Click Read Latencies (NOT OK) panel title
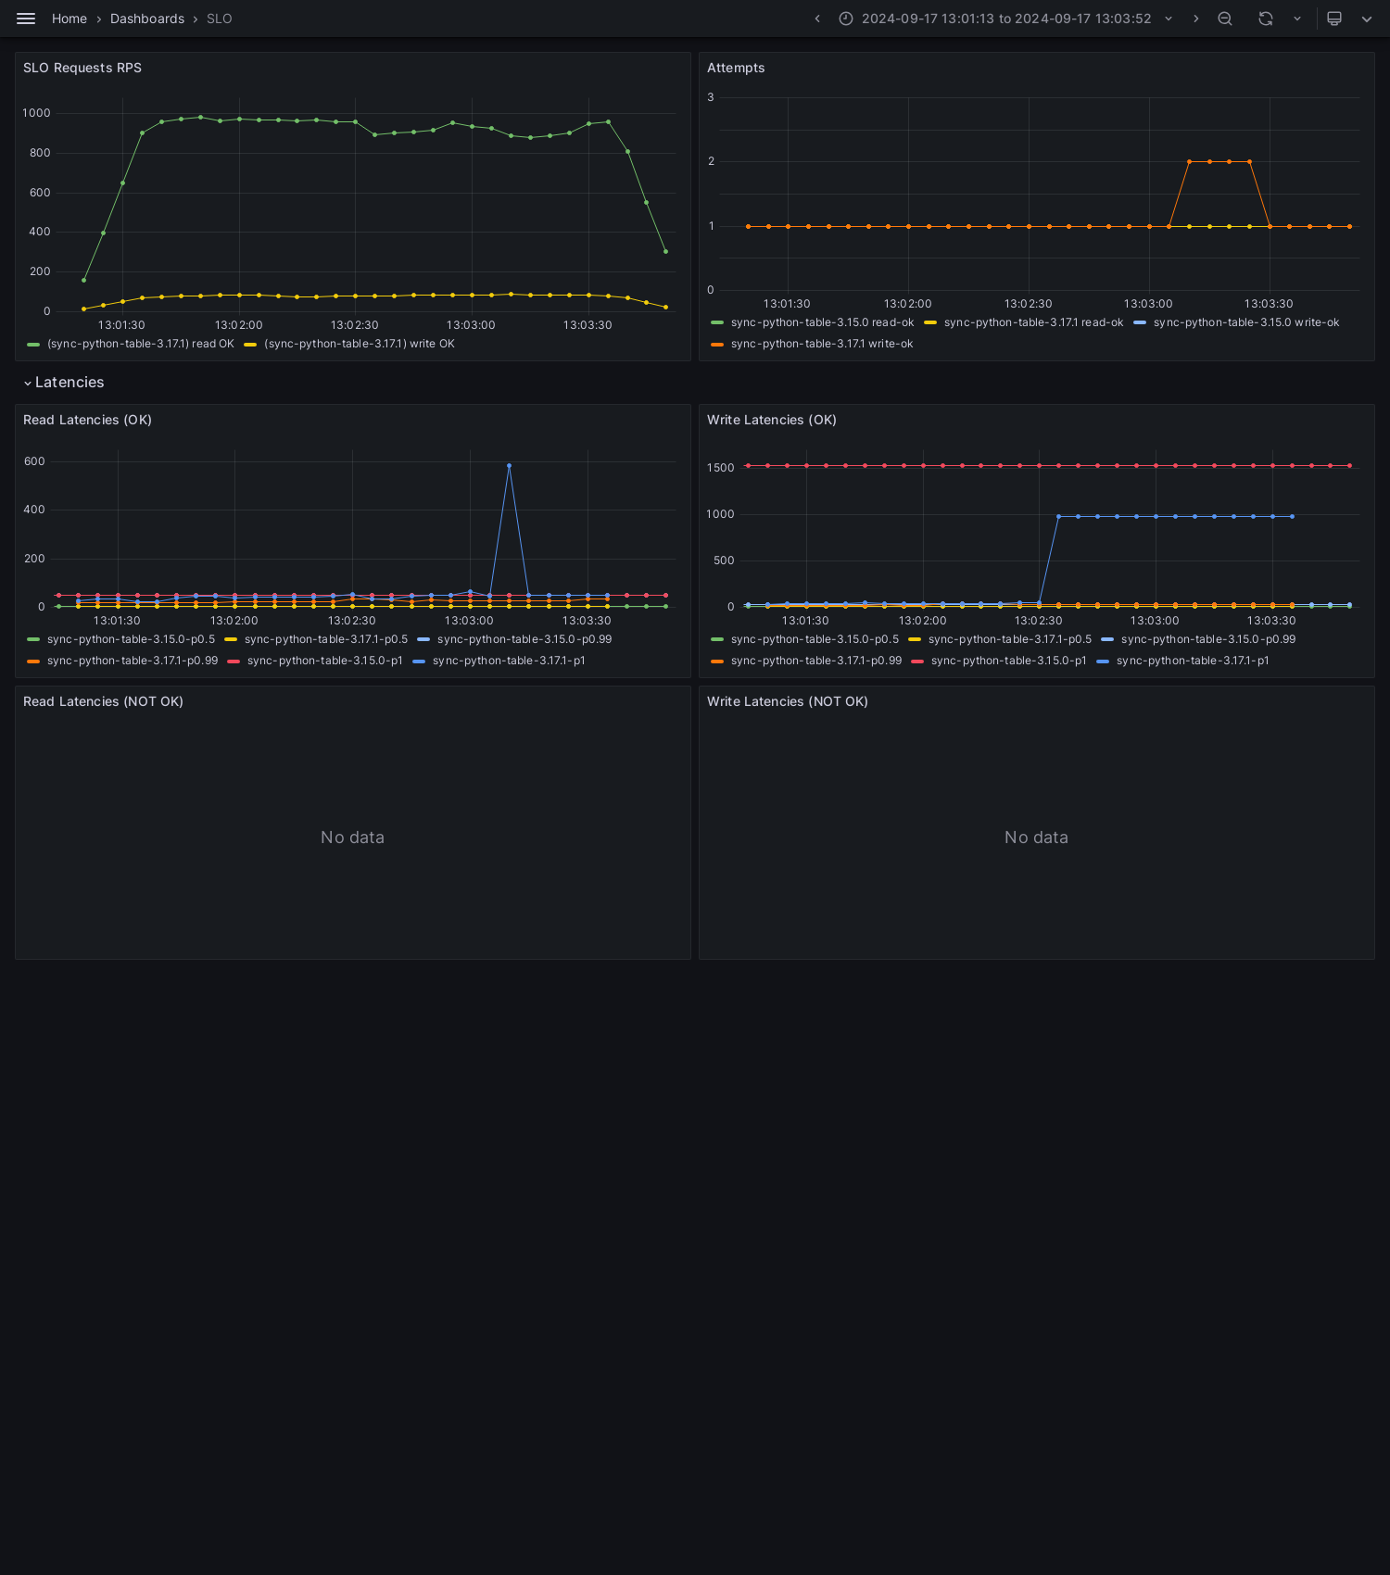 click(x=103, y=701)
